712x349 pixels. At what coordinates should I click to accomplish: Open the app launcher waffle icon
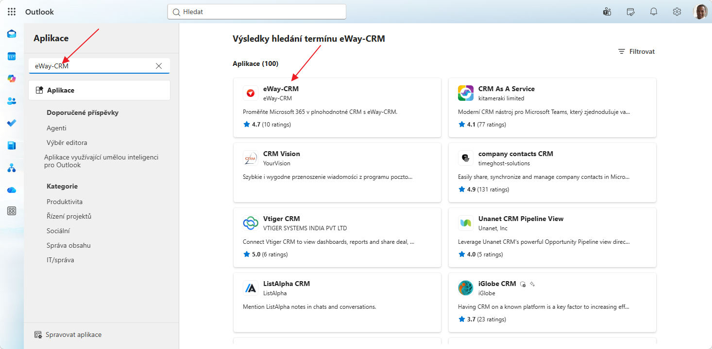point(12,12)
